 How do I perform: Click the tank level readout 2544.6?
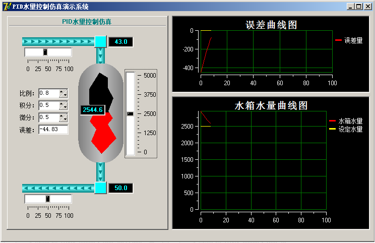pyautogui.click(x=93, y=110)
